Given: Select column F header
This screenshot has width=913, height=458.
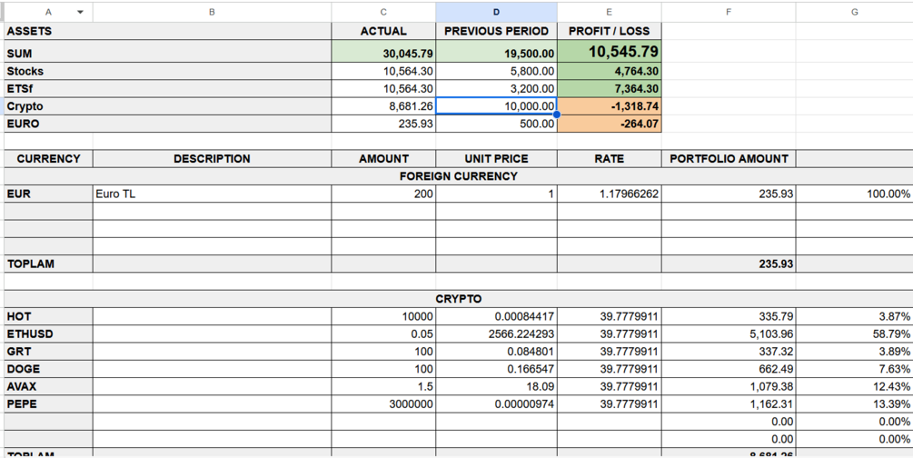Looking at the screenshot, I should pos(729,12).
